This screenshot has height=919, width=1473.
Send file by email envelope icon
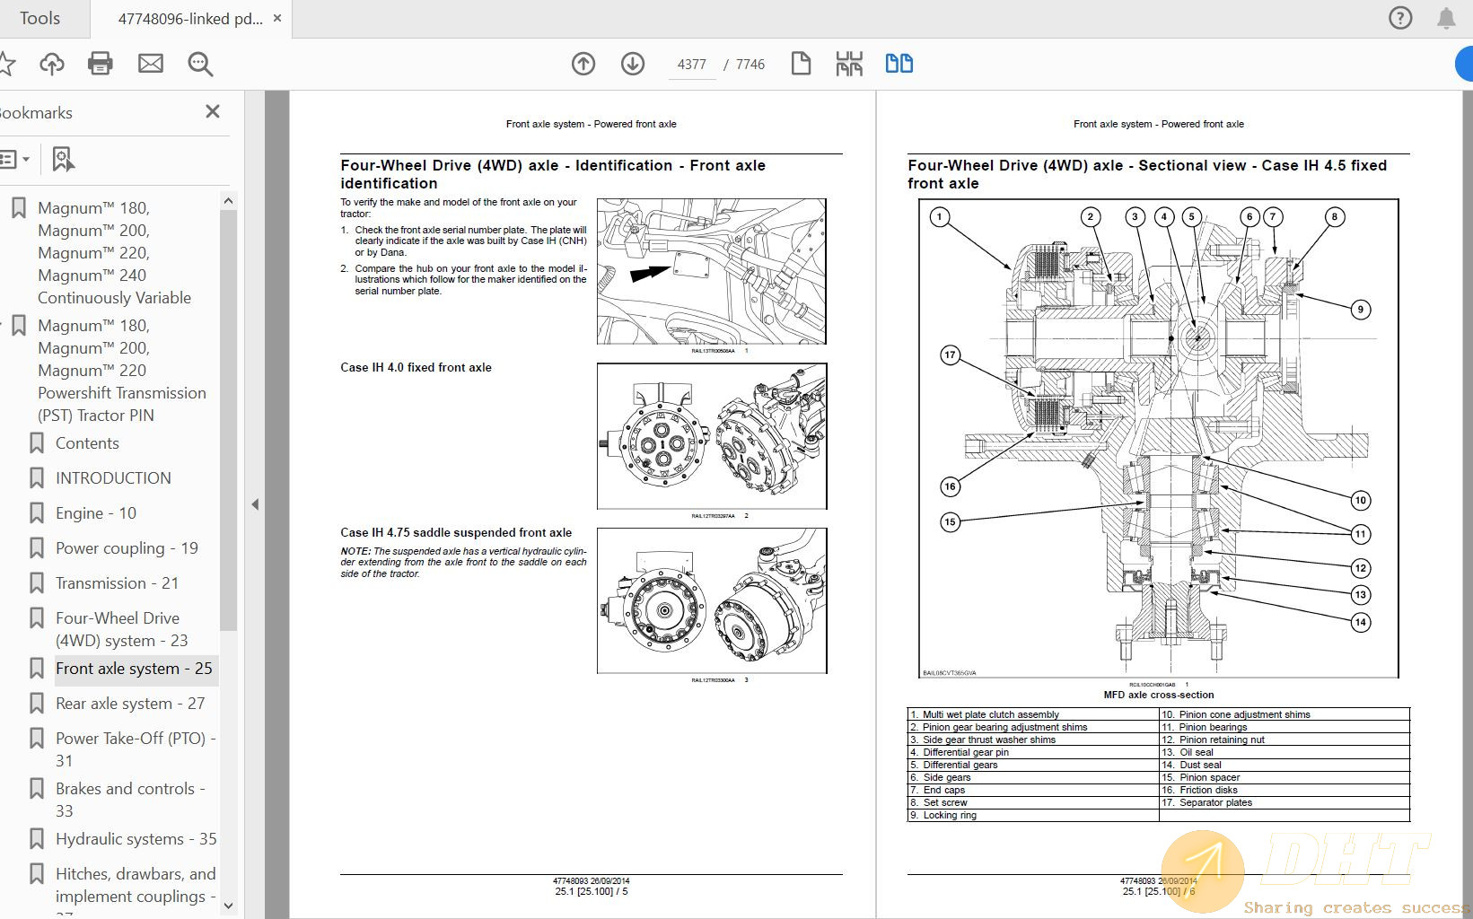(151, 64)
